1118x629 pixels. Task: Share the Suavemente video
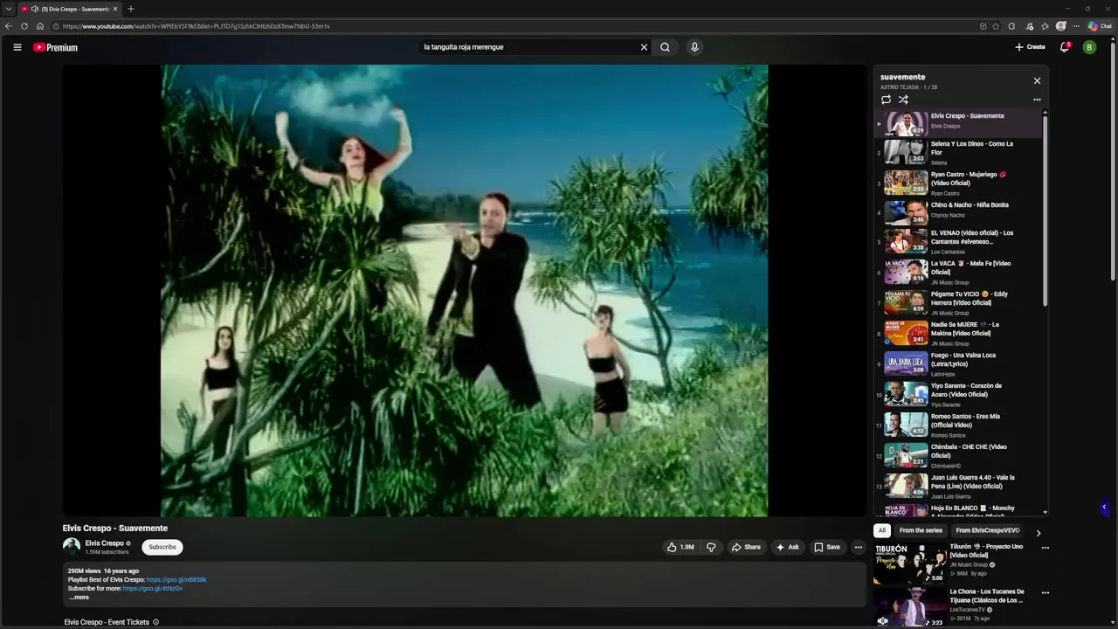point(746,547)
